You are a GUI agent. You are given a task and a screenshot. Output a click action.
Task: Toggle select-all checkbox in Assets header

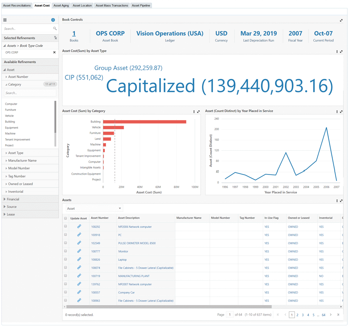(66, 218)
